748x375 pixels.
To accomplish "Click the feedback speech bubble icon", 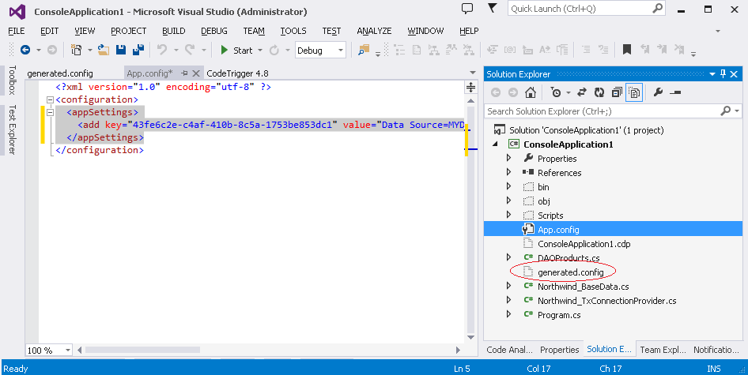I will 467,8.
